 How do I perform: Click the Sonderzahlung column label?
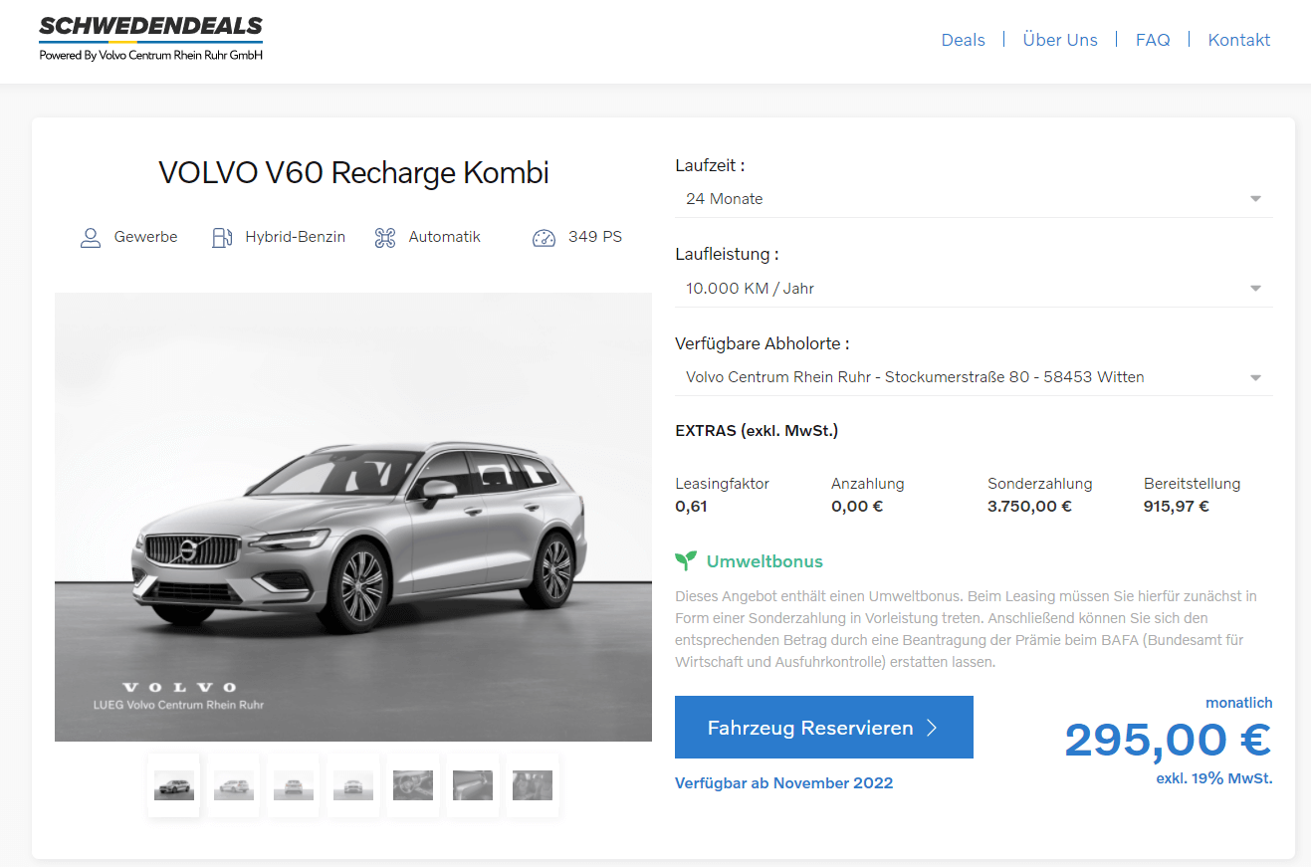[x=1039, y=484]
